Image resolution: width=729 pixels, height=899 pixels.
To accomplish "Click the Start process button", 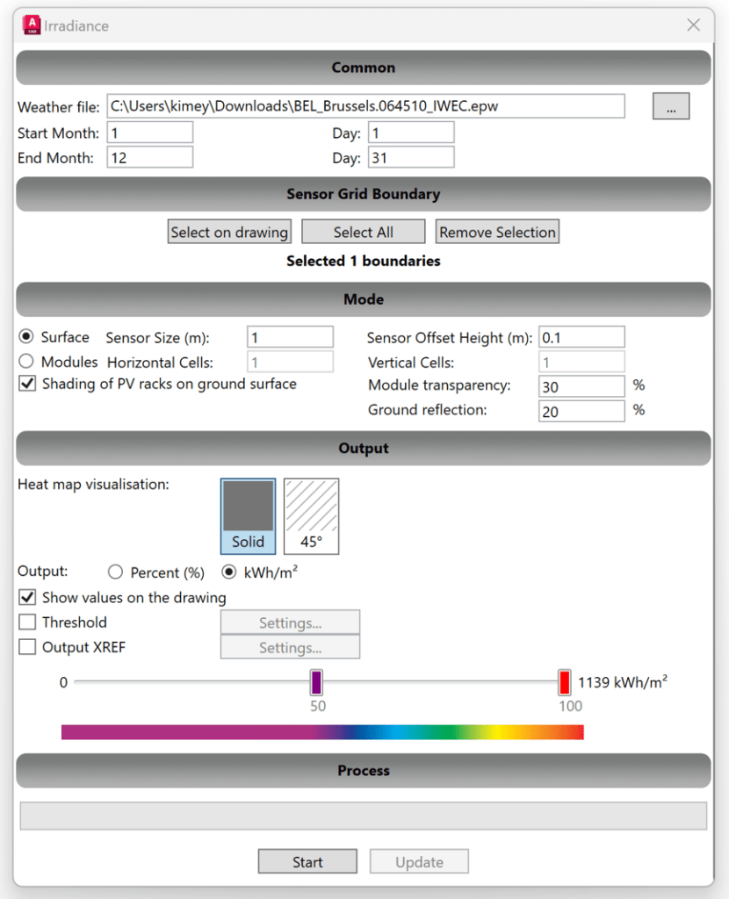I will (307, 862).
